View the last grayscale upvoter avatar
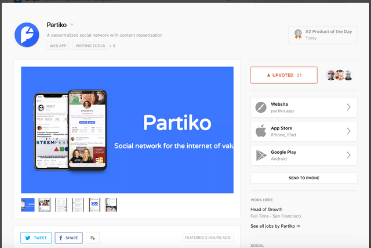371x248 pixels. point(348,75)
